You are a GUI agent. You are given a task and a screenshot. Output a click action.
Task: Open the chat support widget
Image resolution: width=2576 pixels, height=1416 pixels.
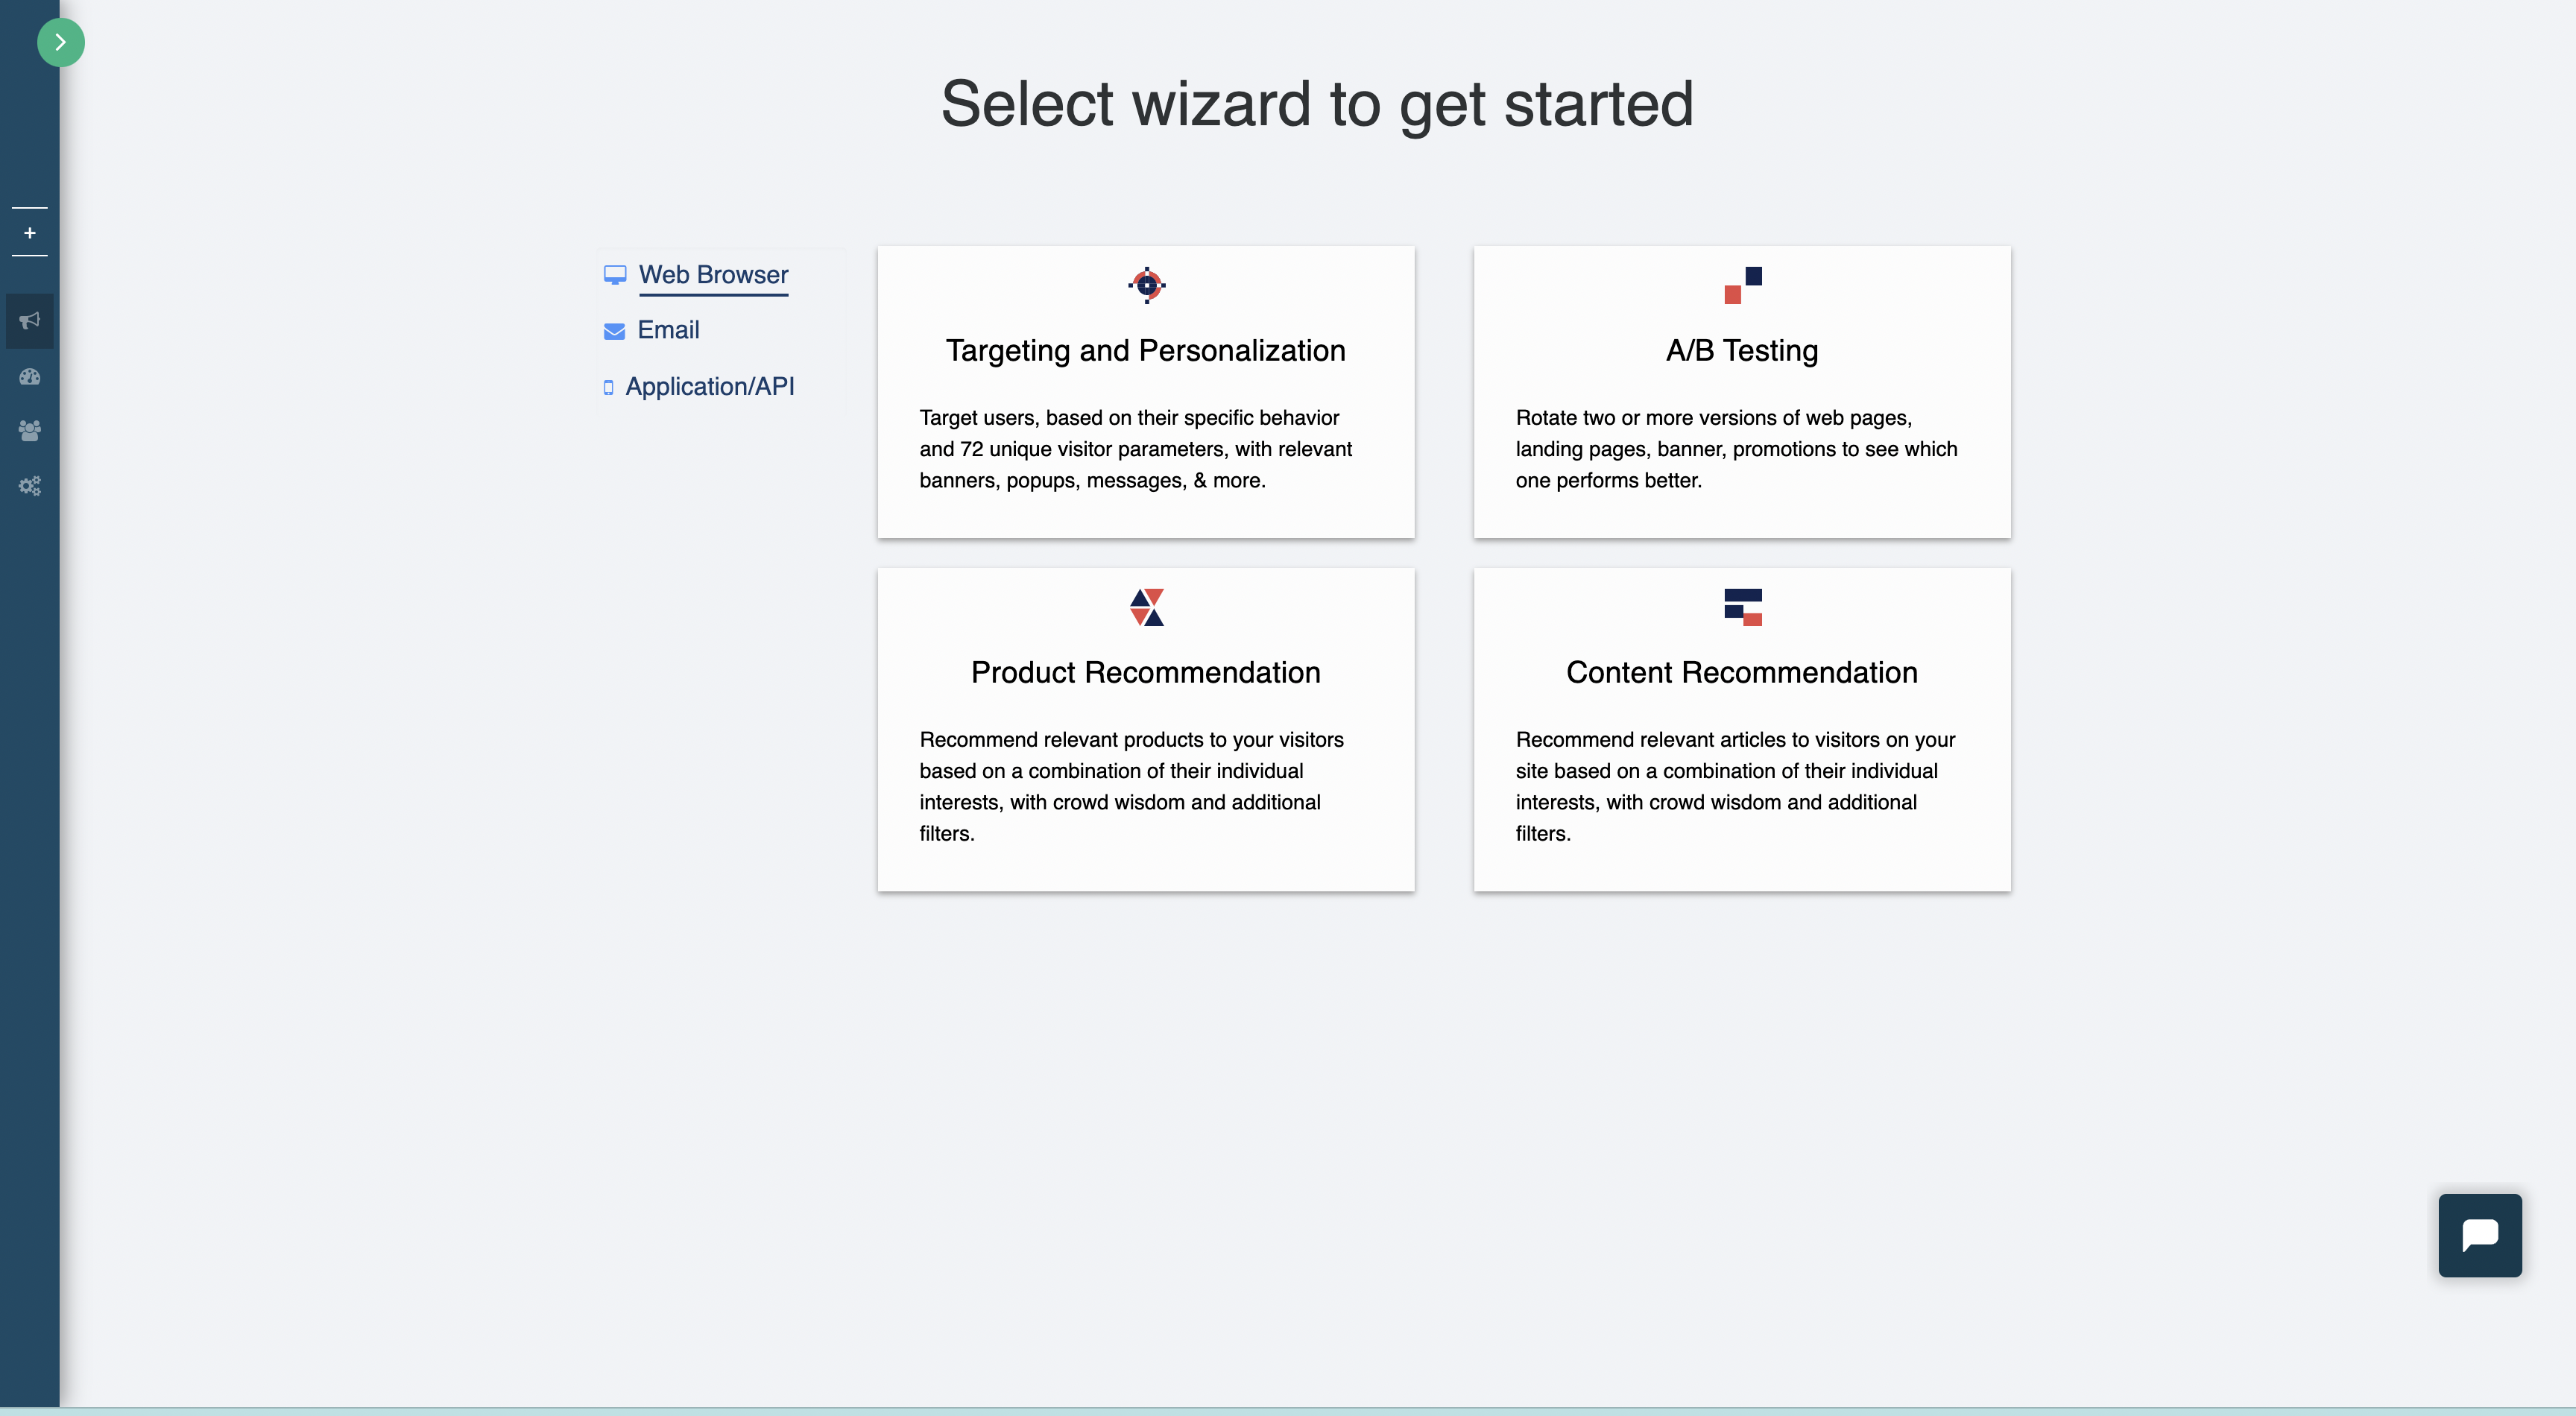(2479, 1234)
